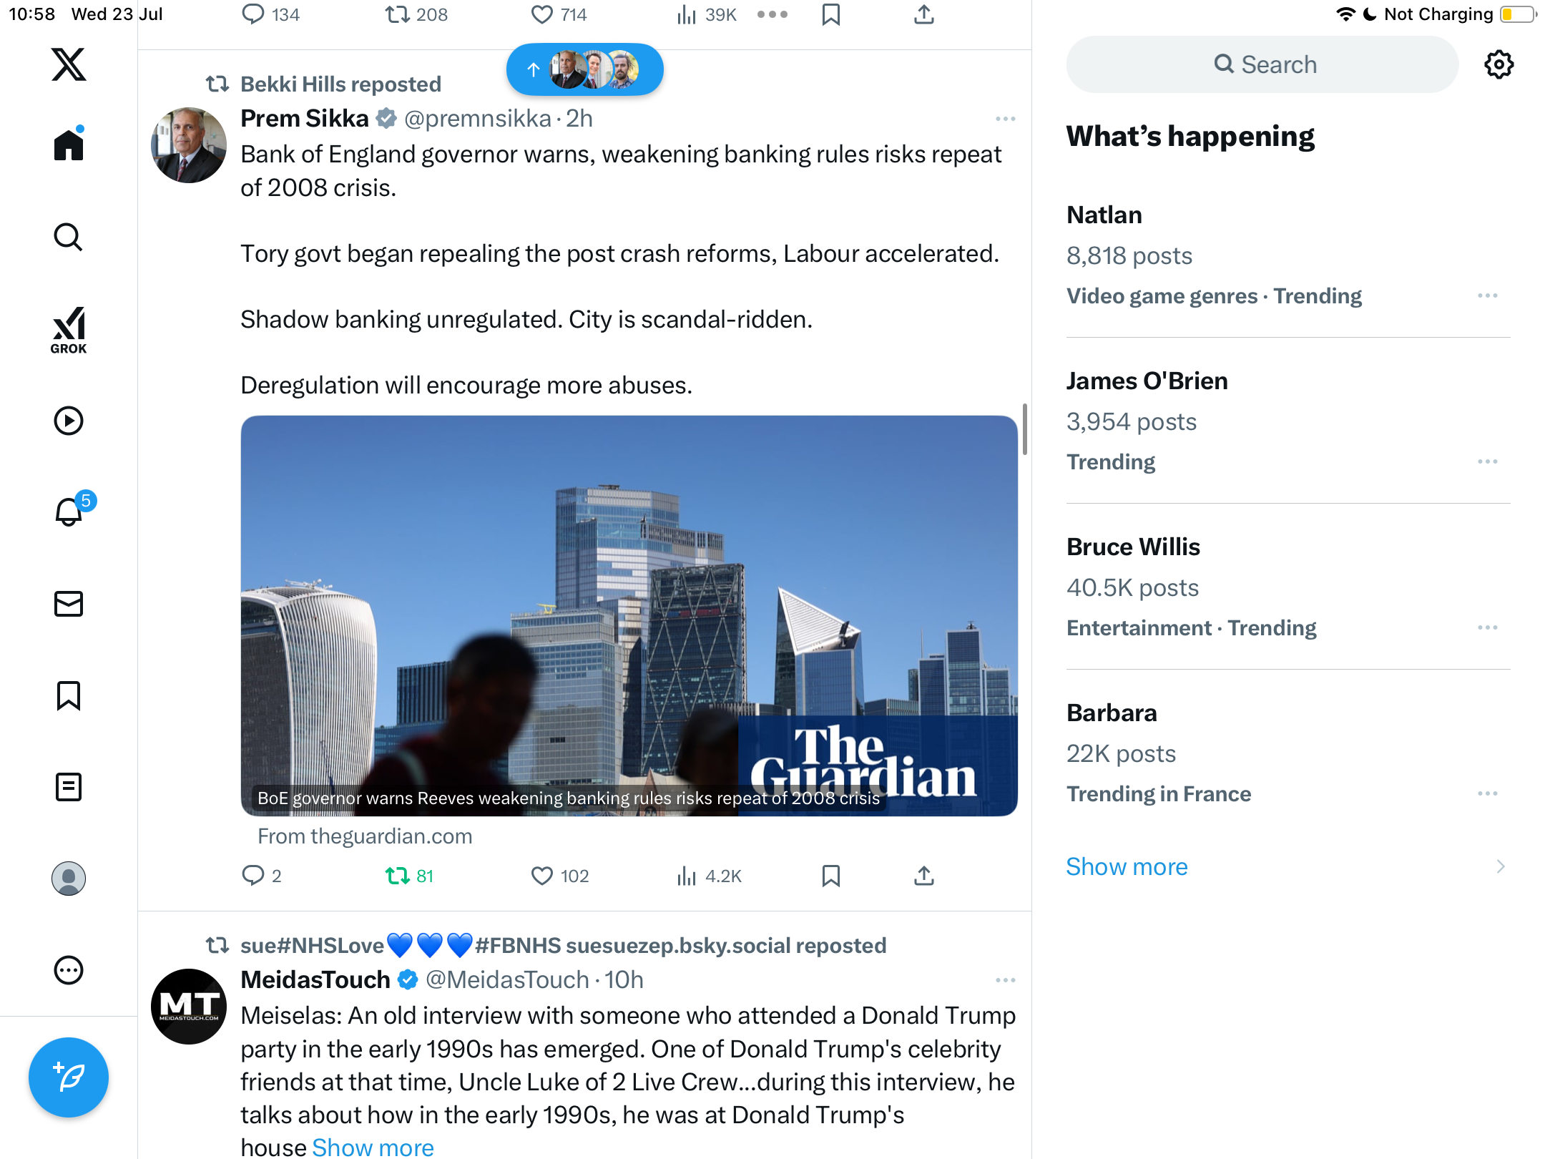The image size is (1545, 1159).
Task: Click the feed's vertical scrollbar handle
Action: 1025,429
